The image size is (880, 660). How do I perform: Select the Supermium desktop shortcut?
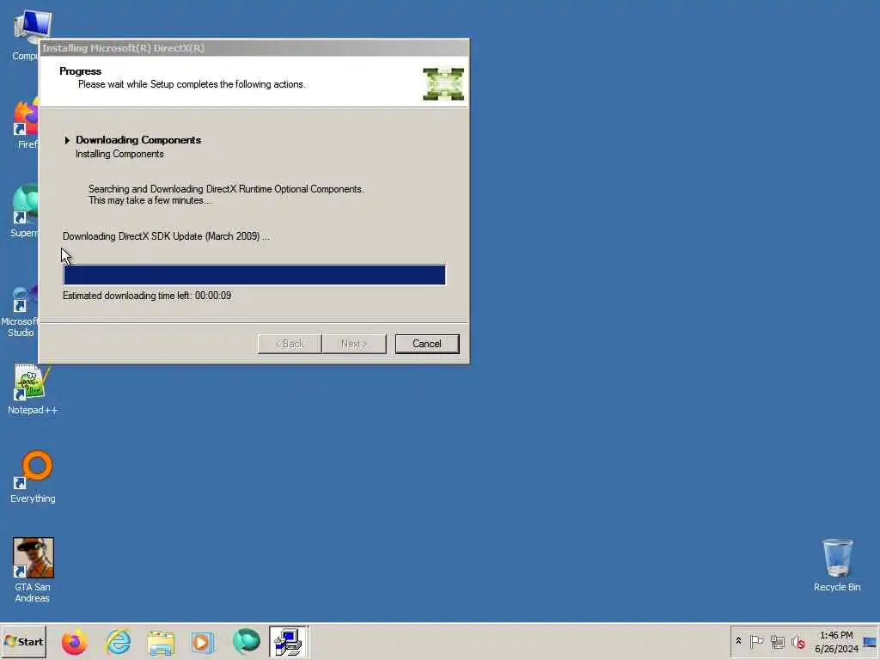pos(25,211)
